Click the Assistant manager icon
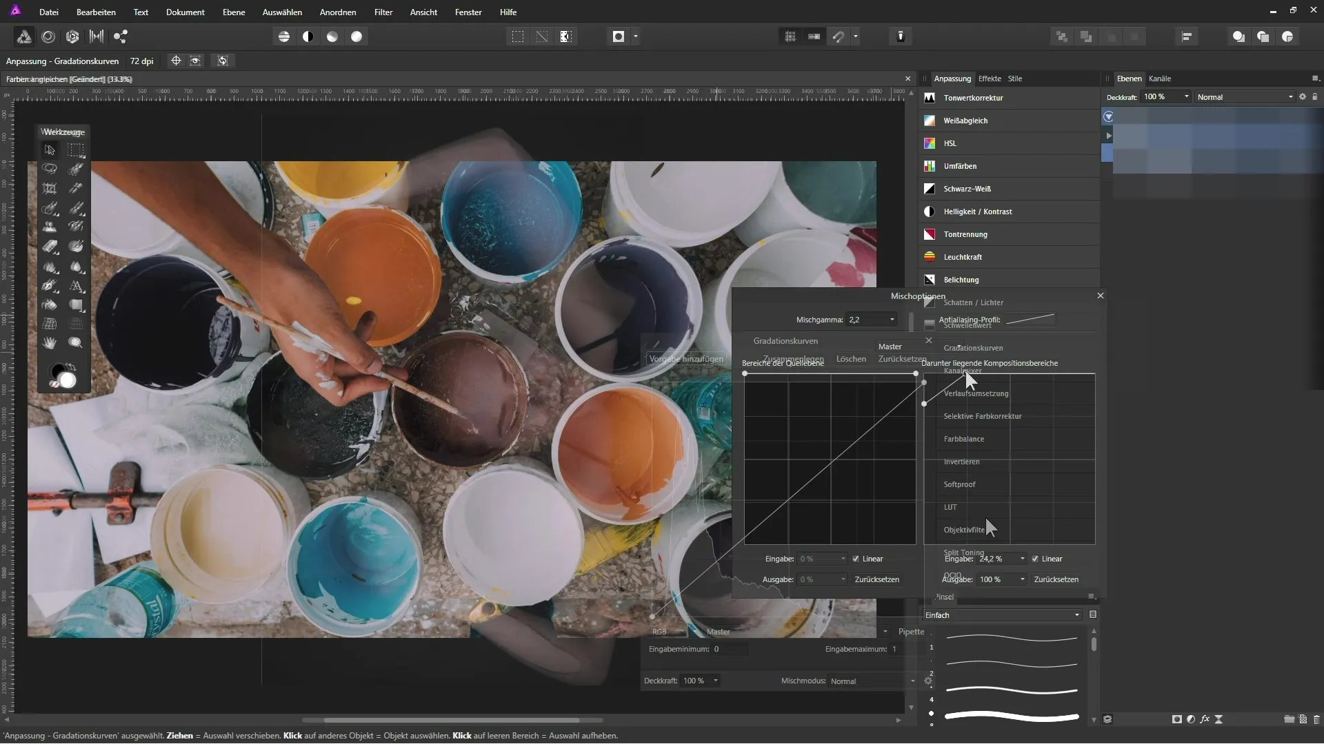 [x=901, y=37]
